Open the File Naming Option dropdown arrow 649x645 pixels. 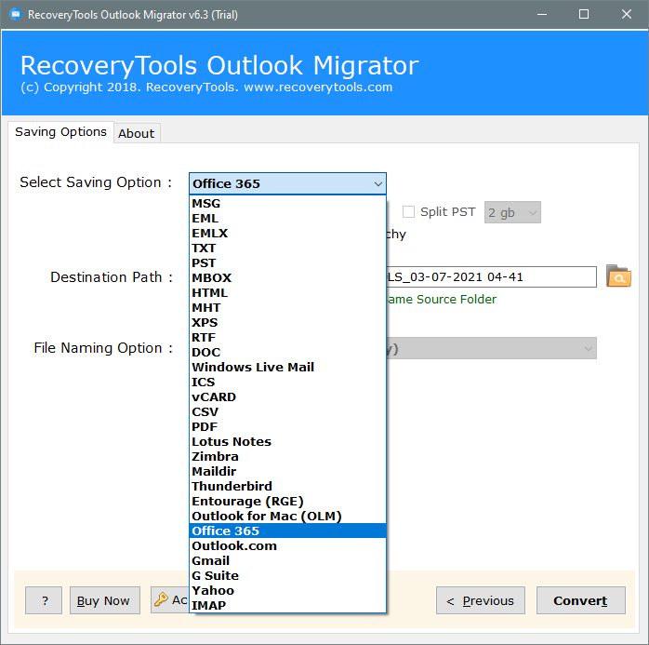pyautogui.click(x=589, y=348)
